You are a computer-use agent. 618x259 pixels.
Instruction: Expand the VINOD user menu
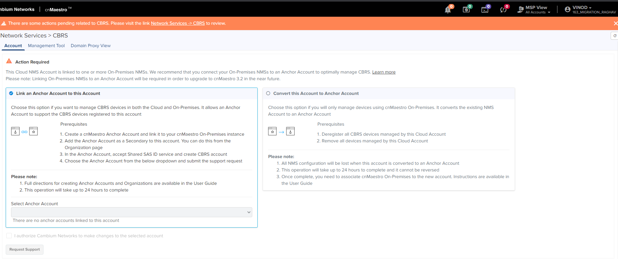582,7
